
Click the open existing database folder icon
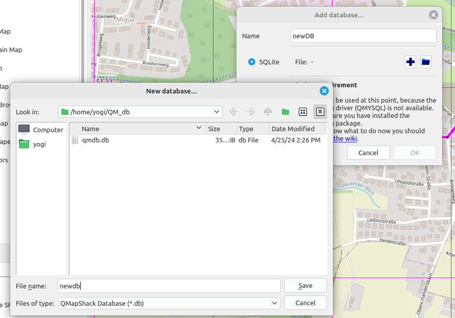coord(426,62)
